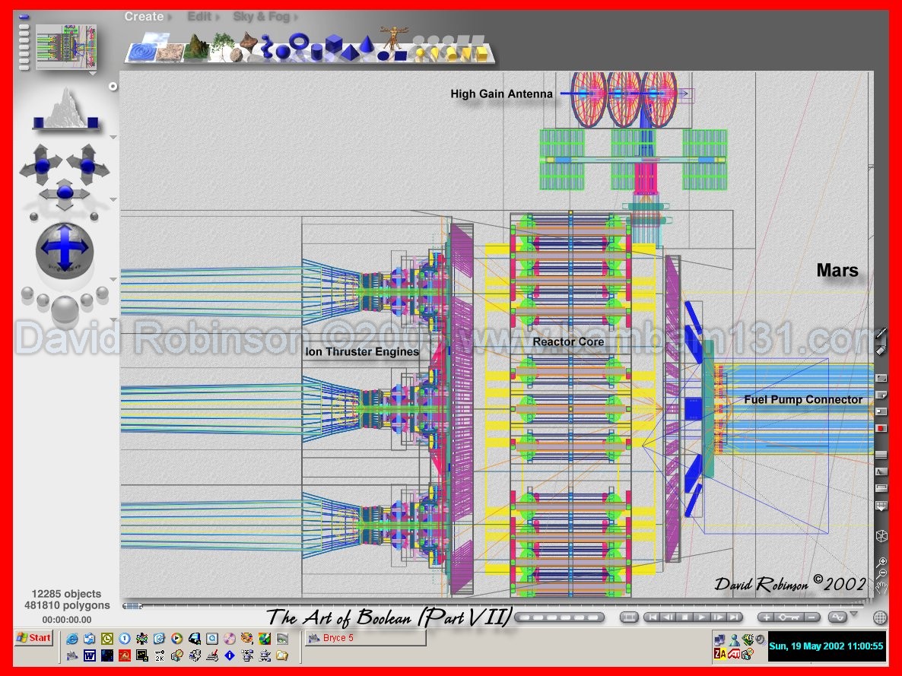Open animation options triangle near wave button
This screenshot has width=902, height=676.
(853, 614)
